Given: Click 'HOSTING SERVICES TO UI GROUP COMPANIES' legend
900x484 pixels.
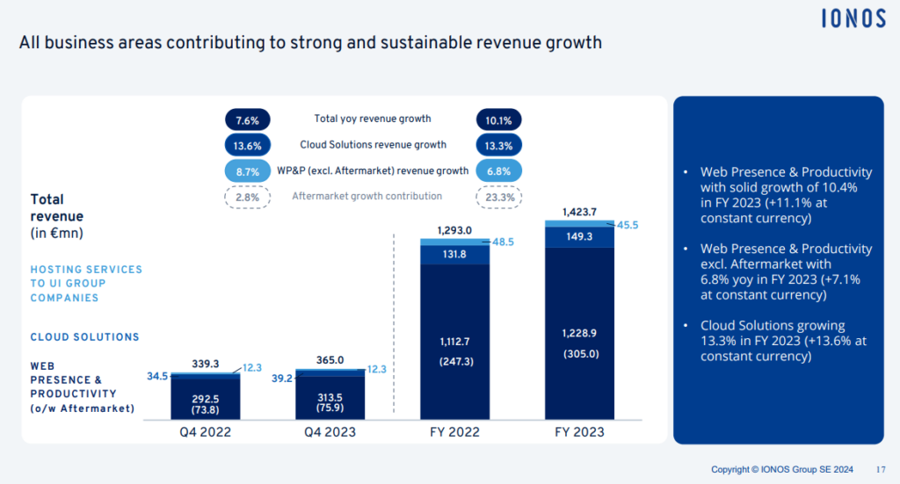Looking at the screenshot, I should [x=86, y=284].
